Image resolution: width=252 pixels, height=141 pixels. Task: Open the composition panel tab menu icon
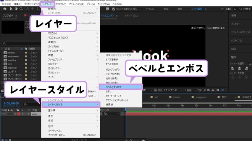coord(116,16)
